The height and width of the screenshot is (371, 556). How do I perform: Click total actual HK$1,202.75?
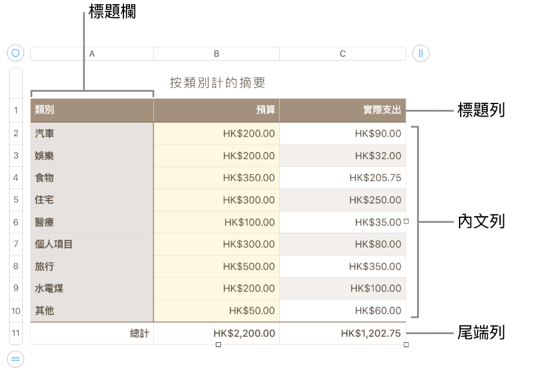point(343,333)
